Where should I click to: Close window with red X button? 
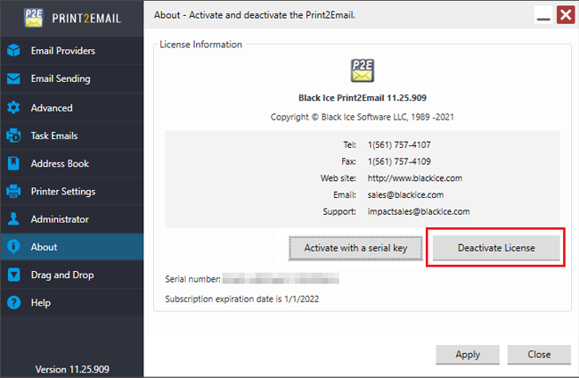point(566,15)
